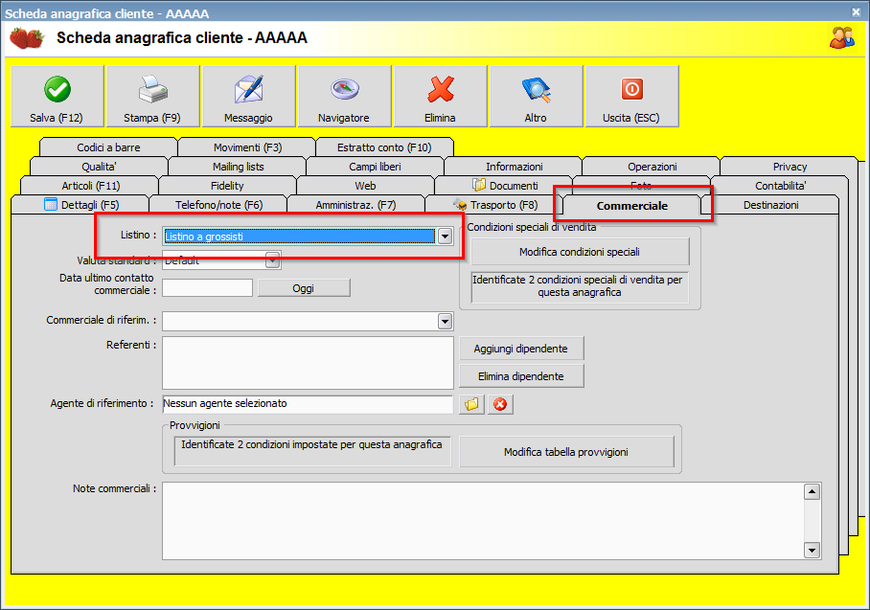Click the Agente di riferimento text field
The width and height of the screenshot is (870, 610).
308,404
